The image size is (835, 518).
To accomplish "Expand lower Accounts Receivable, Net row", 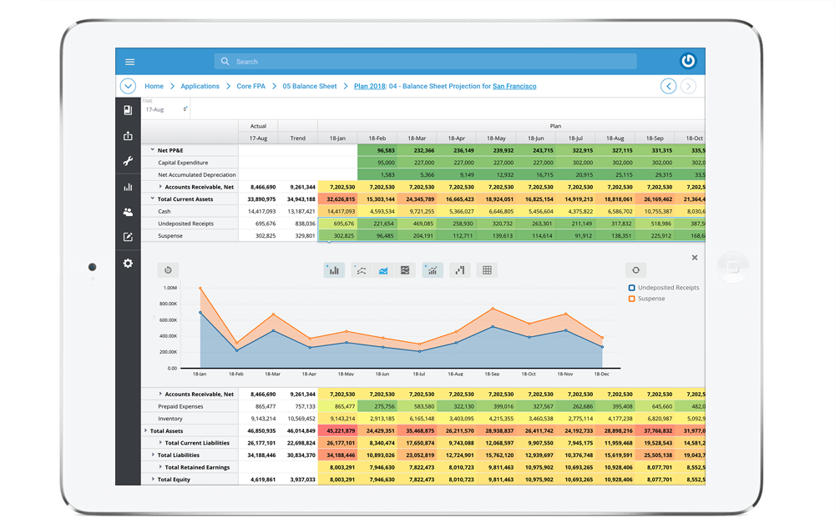I will click(x=160, y=394).
